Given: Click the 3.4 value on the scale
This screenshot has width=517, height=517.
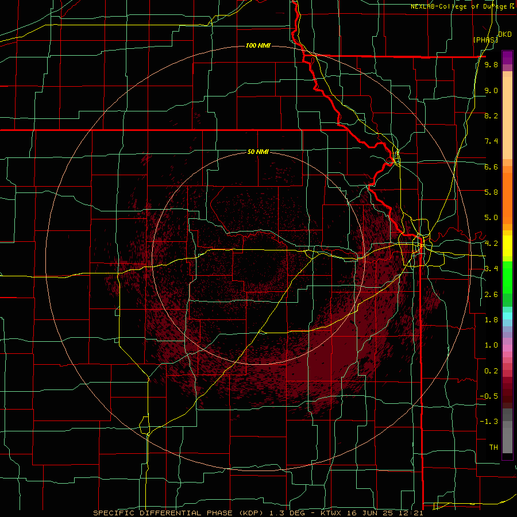Looking at the screenshot, I should (491, 269).
